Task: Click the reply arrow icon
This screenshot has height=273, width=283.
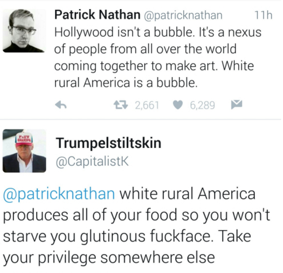Action: point(61,105)
